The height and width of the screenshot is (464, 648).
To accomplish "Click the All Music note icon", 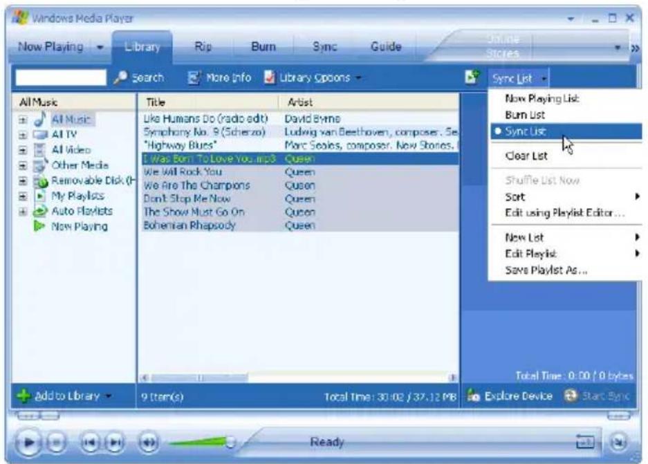I will pos(40,119).
